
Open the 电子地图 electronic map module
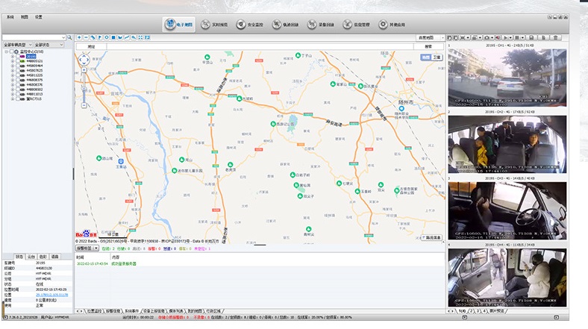click(179, 25)
